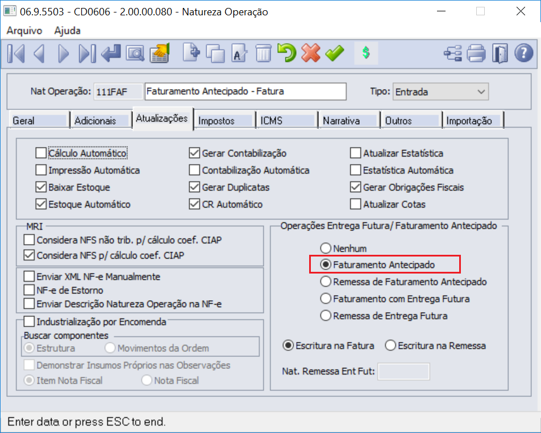The image size is (541, 433).
Task: Uncheck Considera NFS p/ cálculo coef. CIAP
Action: (x=29, y=255)
